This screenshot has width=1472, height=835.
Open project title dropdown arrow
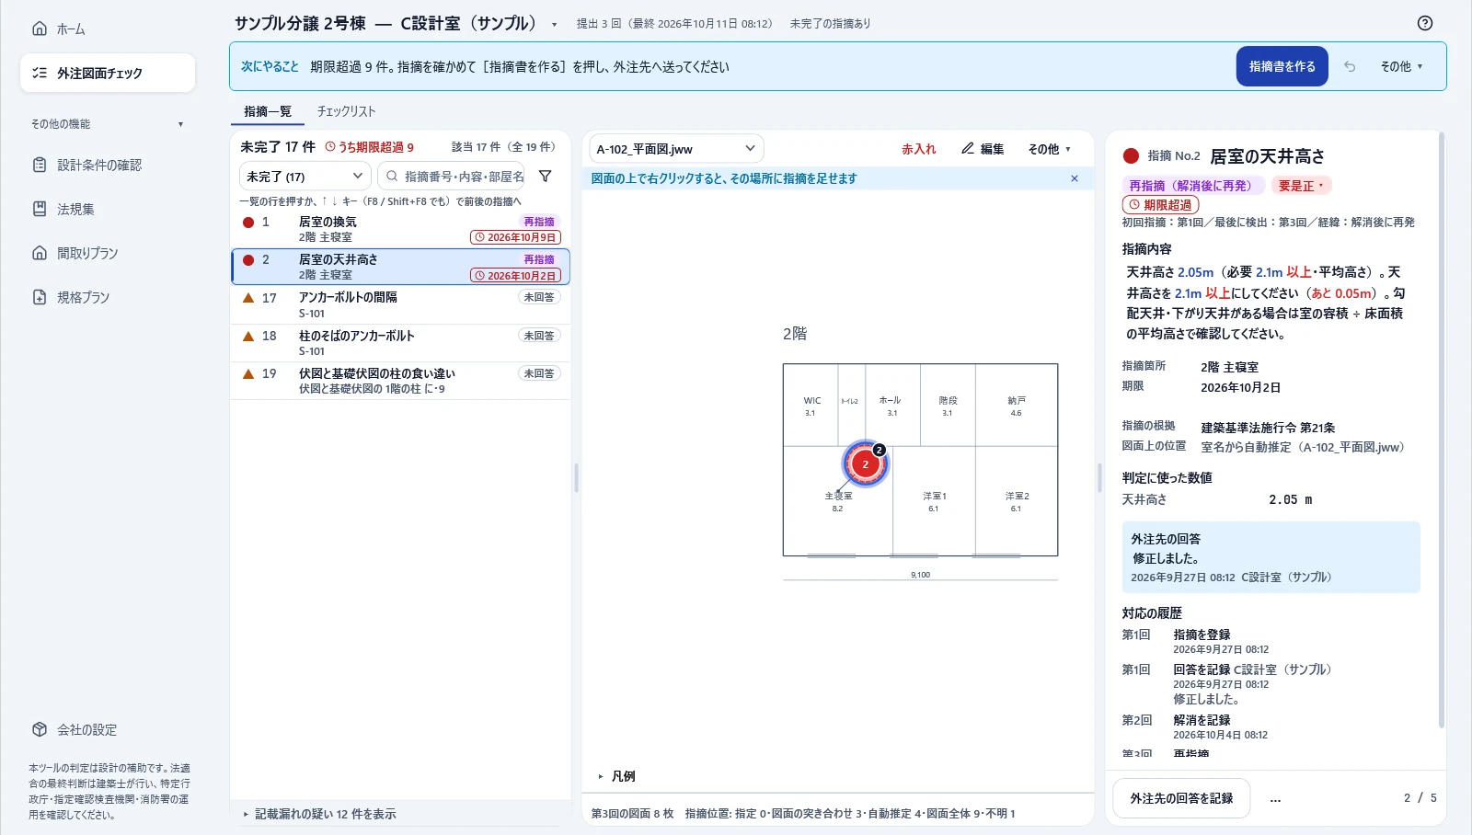[x=554, y=25]
